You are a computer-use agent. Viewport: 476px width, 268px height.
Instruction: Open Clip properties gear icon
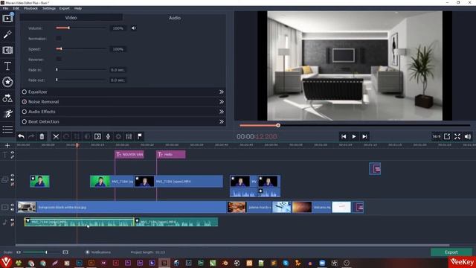pyautogui.click(x=118, y=136)
